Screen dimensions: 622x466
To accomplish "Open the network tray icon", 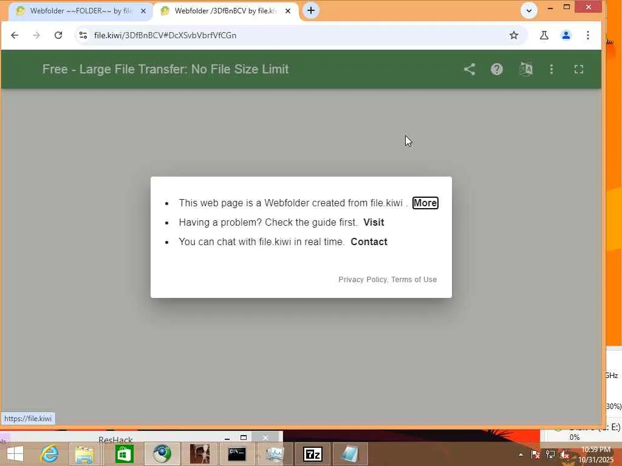I will [x=550, y=454].
